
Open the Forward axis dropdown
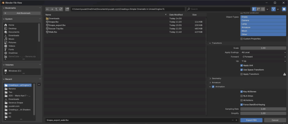[263, 57]
